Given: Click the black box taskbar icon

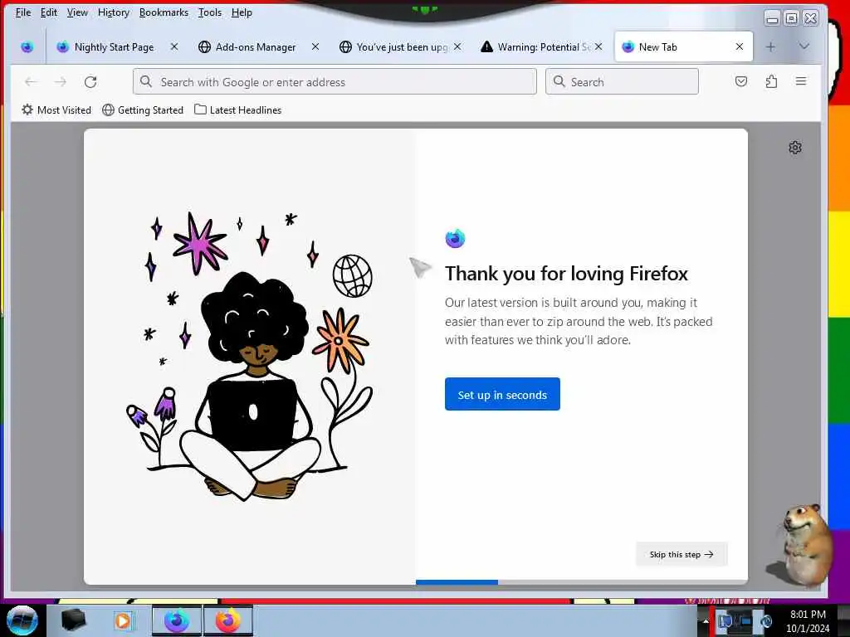Looking at the screenshot, I should (73, 620).
